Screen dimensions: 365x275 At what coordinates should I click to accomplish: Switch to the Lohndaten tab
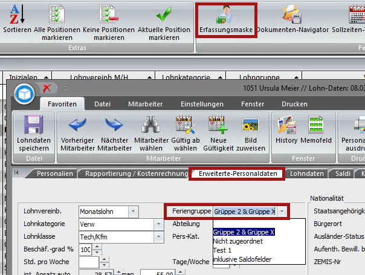tap(307, 174)
